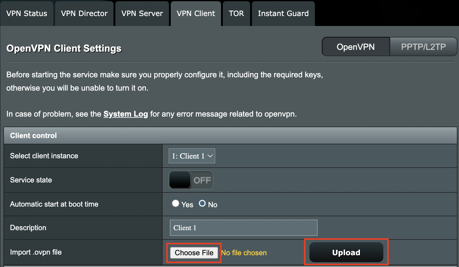Click the Choose File button
This screenshot has width=459, height=267.
click(x=194, y=253)
